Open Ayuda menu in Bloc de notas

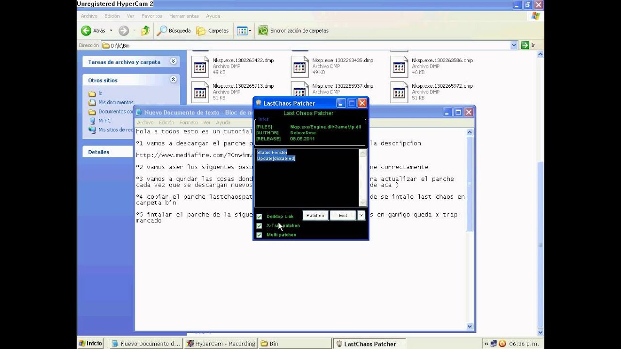point(223,123)
